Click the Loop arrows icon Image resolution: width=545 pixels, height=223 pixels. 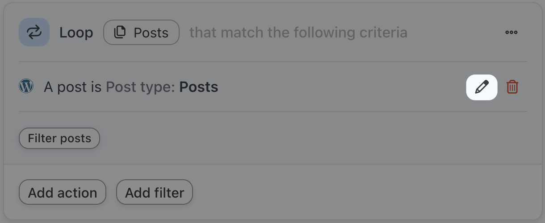tap(34, 32)
